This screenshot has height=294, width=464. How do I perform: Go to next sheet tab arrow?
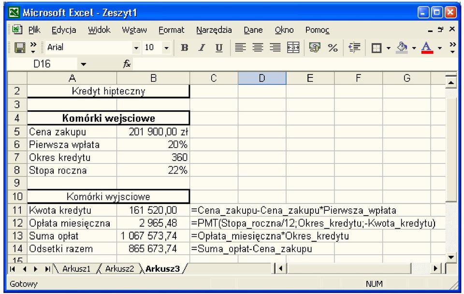coord(35,269)
